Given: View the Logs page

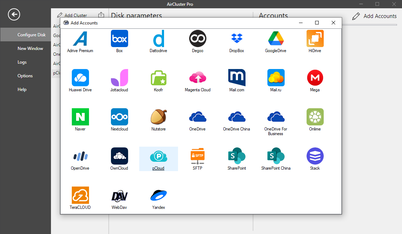Looking at the screenshot, I should coord(22,62).
